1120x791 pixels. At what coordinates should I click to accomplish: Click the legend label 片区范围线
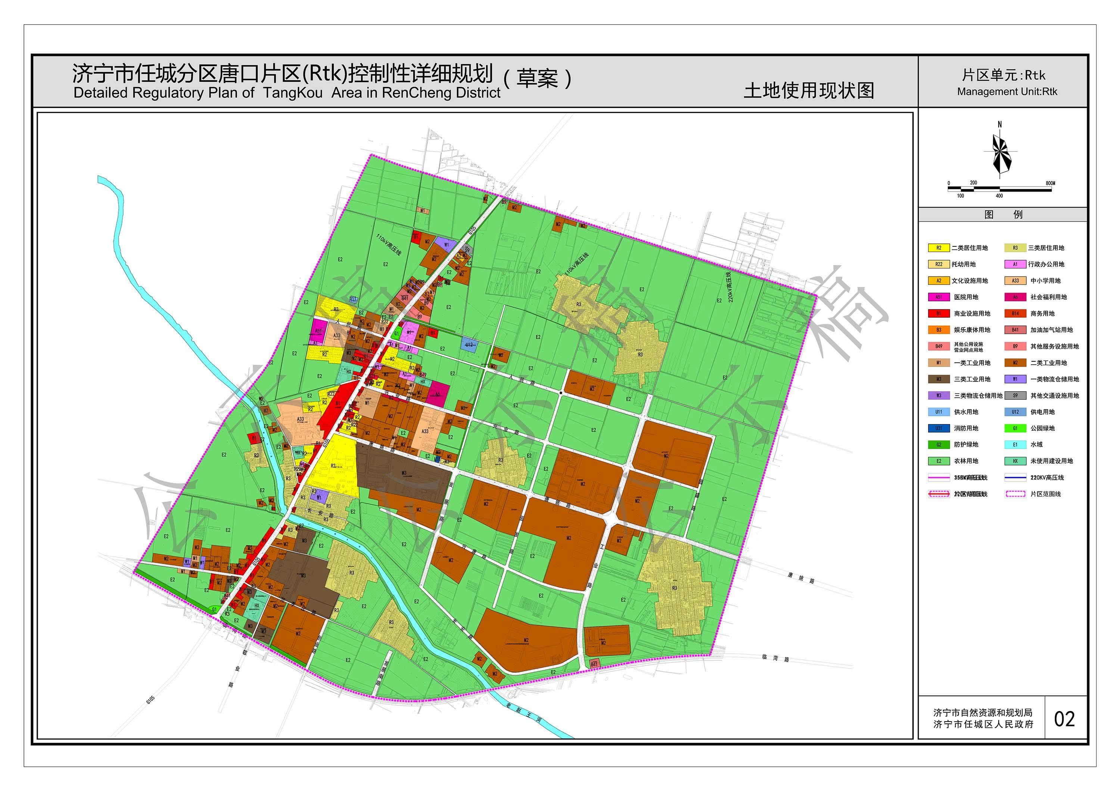click(x=1045, y=493)
